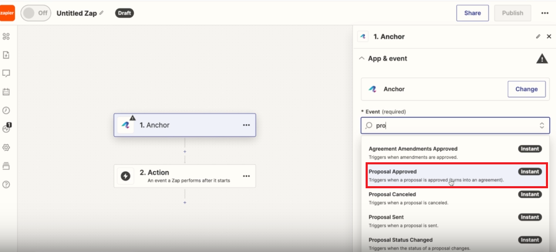Edit the Untitled Zap name pencil icon

(101, 13)
